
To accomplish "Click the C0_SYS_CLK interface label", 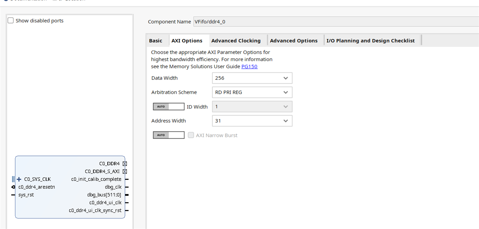I will coord(37,179).
